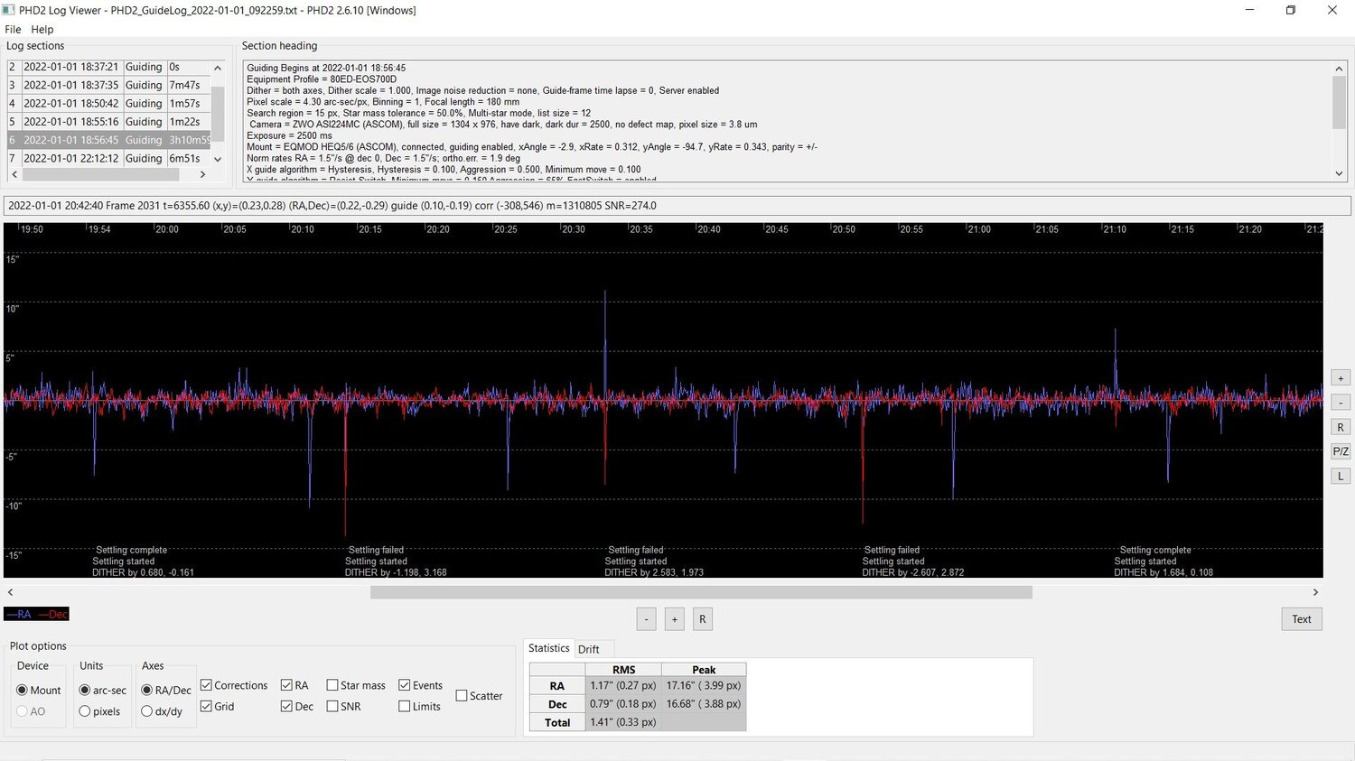Click the down arrow on the Section heading scrollbar
Image resolution: width=1355 pixels, height=761 pixels.
point(1340,172)
